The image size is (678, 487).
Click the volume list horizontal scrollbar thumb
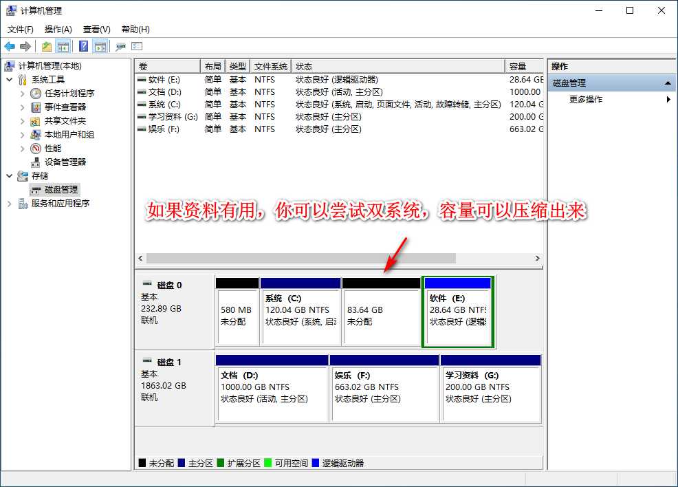[301, 258]
